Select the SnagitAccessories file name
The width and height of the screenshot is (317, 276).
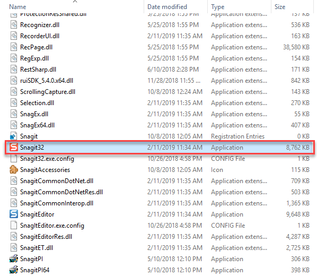coord(45,170)
